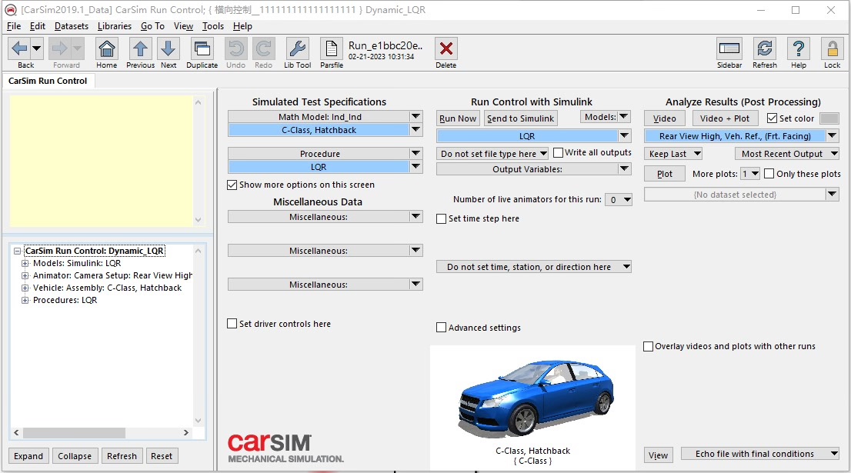Enable Set time step here
Image resolution: width=851 pixels, height=473 pixels.
pos(441,218)
